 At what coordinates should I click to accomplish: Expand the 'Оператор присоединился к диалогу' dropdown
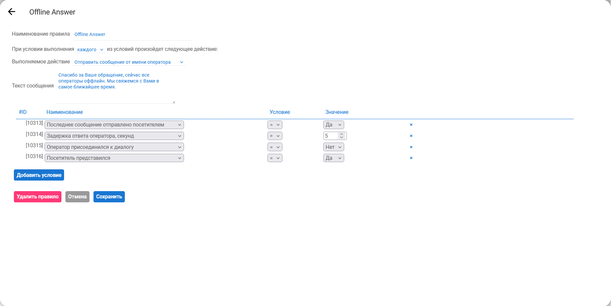tap(114, 147)
